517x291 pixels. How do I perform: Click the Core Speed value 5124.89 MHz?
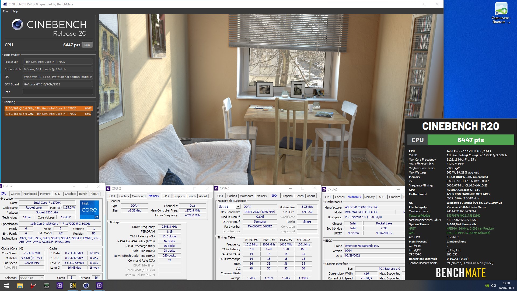click(x=32, y=253)
